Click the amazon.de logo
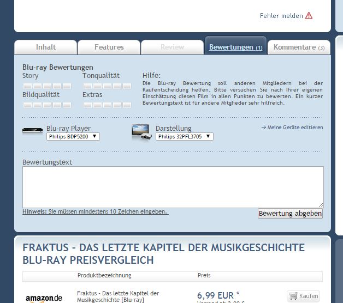 pos(44,298)
